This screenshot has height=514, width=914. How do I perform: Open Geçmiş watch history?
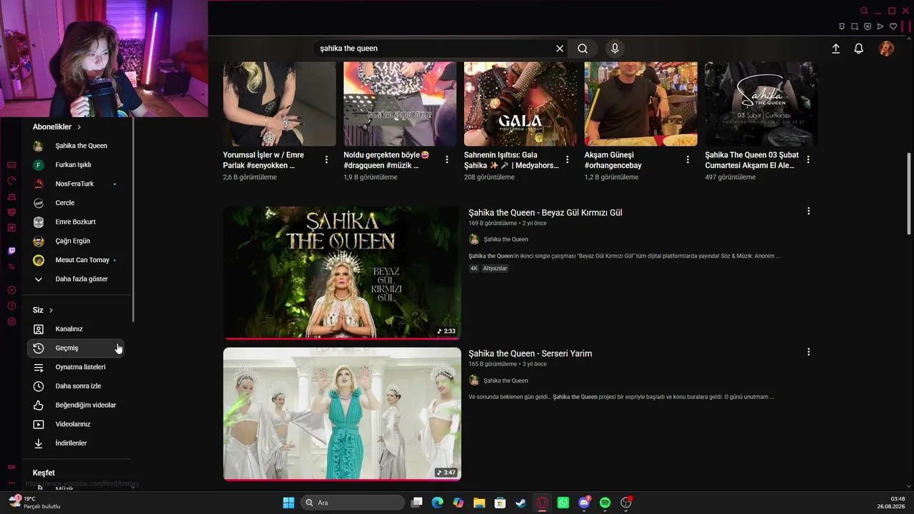click(x=76, y=348)
